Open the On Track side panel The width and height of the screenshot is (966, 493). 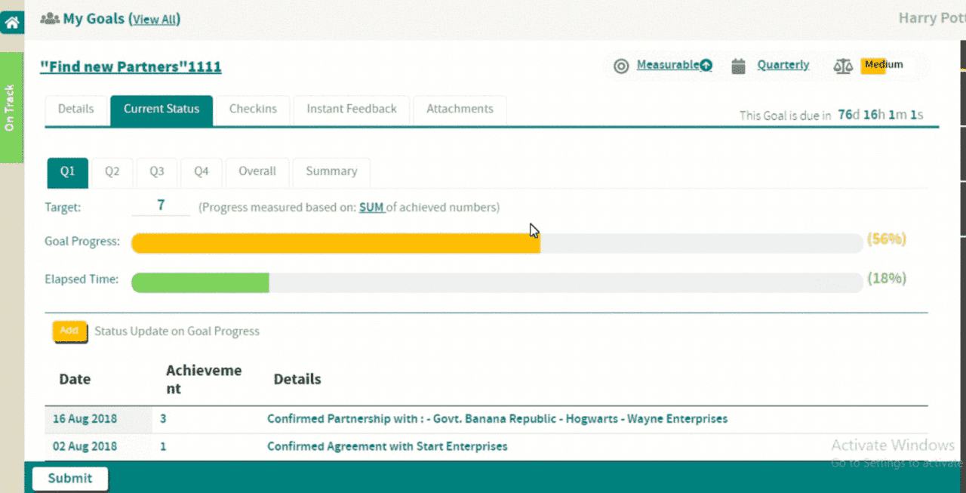coord(11,108)
